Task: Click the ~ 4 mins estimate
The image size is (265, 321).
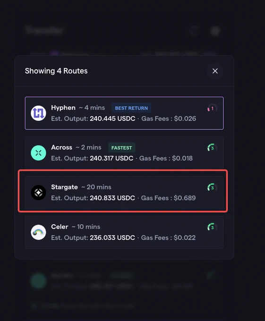Action: [92, 108]
